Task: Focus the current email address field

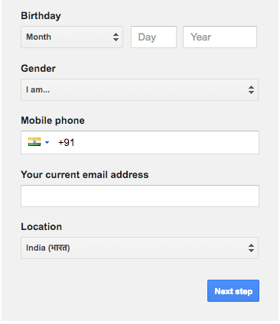Action: (140, 196)
